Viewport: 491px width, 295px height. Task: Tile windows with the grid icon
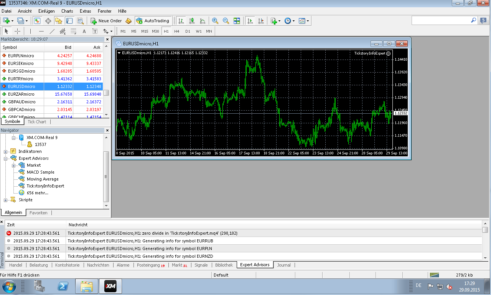click(x=237, y=21)
